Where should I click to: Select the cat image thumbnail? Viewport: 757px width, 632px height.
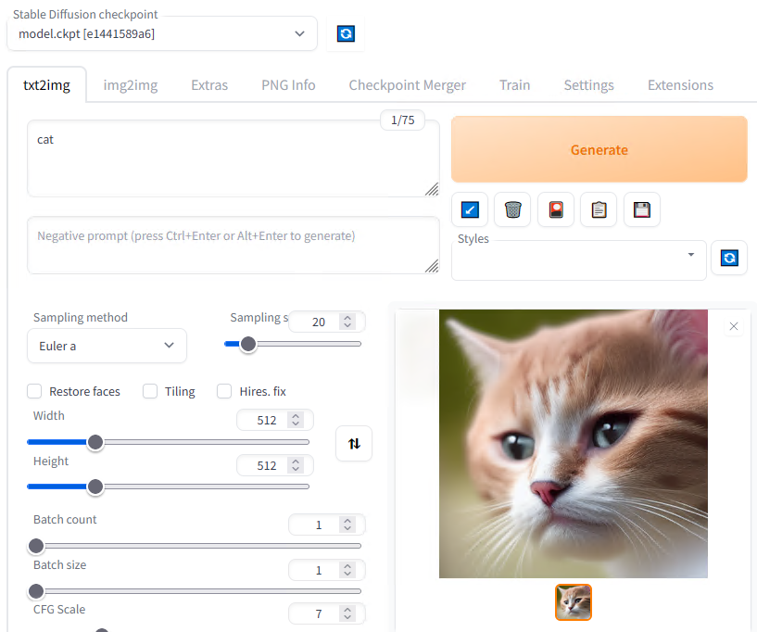pos(573,601)
